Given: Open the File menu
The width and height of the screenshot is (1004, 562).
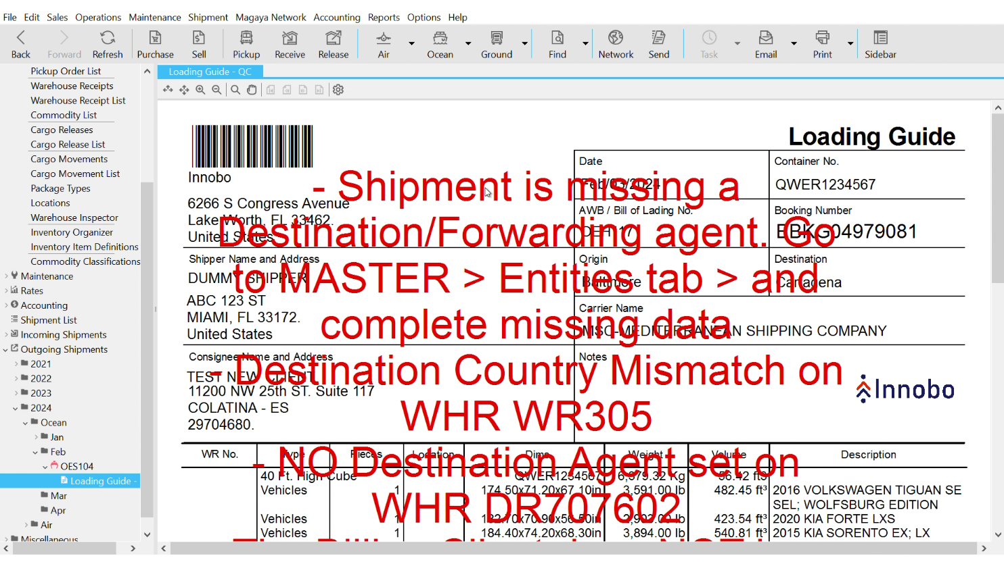Looking at the screenshot, I should pos(10,17).
